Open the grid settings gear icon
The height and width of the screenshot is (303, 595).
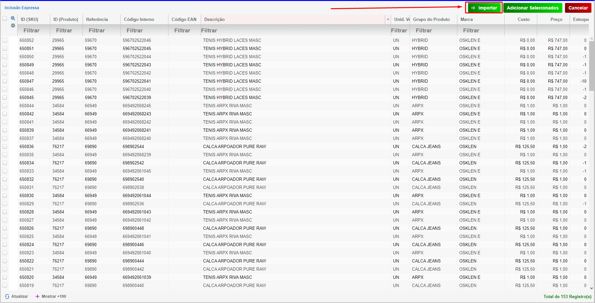(13, 25)
